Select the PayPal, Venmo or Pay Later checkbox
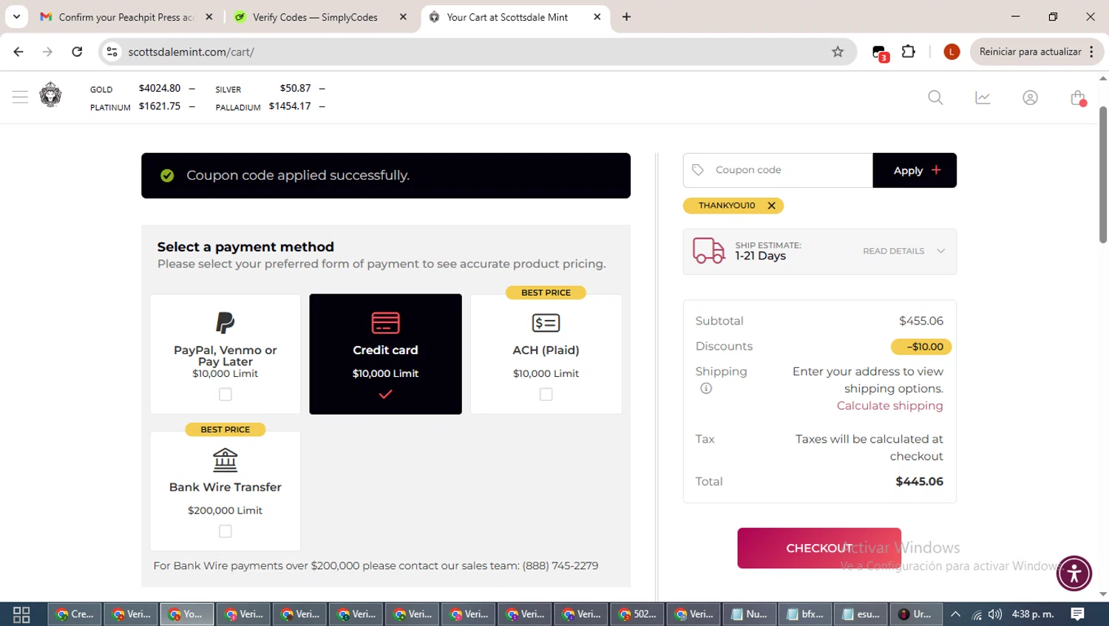The image size is (1109, 626). (x=225, y=395)
